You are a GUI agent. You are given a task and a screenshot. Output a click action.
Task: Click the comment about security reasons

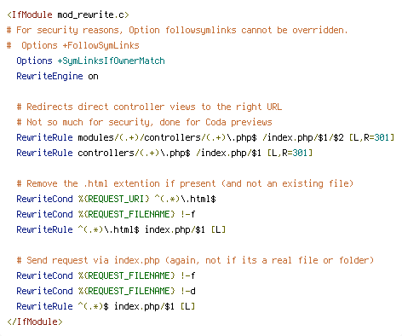point(177,30)
